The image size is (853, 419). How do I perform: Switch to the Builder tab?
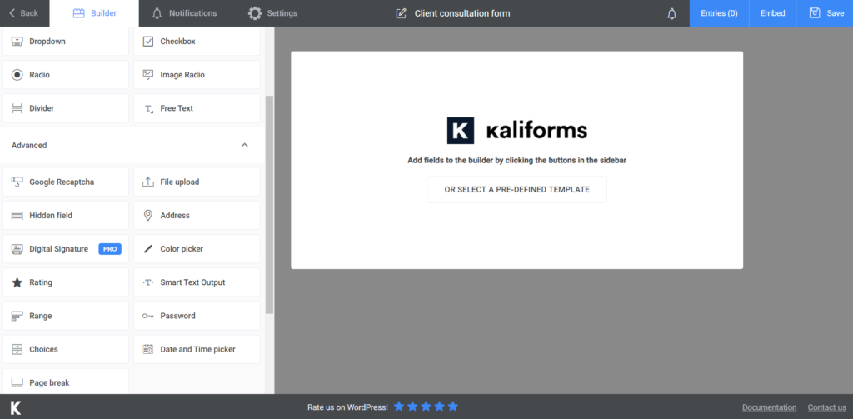[x=94, y=13]
